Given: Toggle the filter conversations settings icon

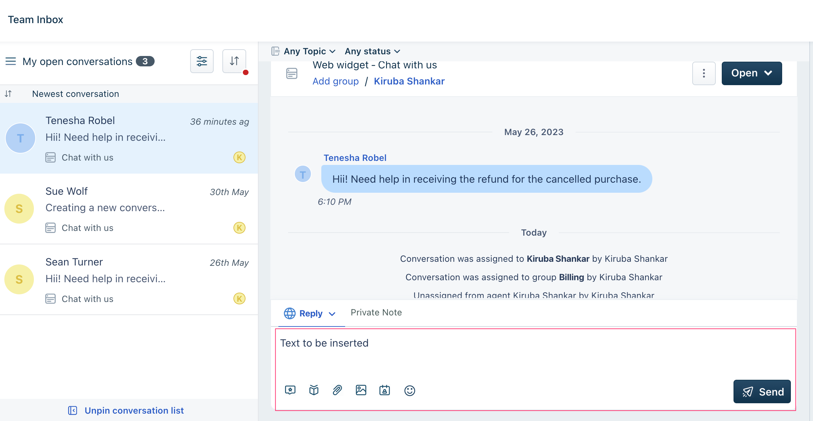Looking at the screenshot, I should coord(203,61).
